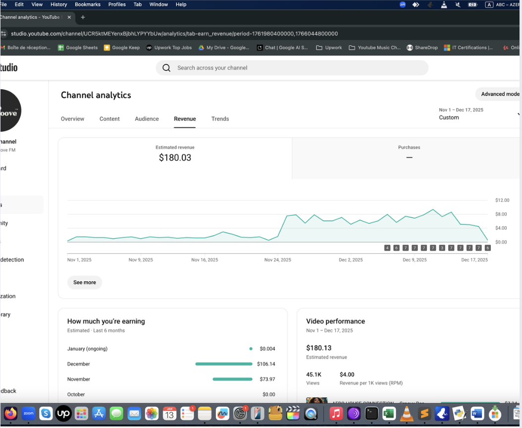Open Zoom app in the dock
Image resolution: width=522 pixels, height=428 pixels.
tap(28, 413)
